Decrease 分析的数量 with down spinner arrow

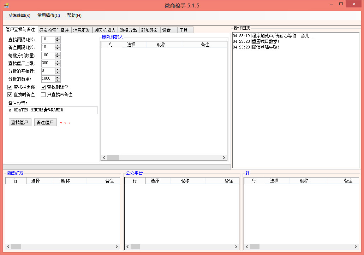pyautogui.click(x=58, y=80)
